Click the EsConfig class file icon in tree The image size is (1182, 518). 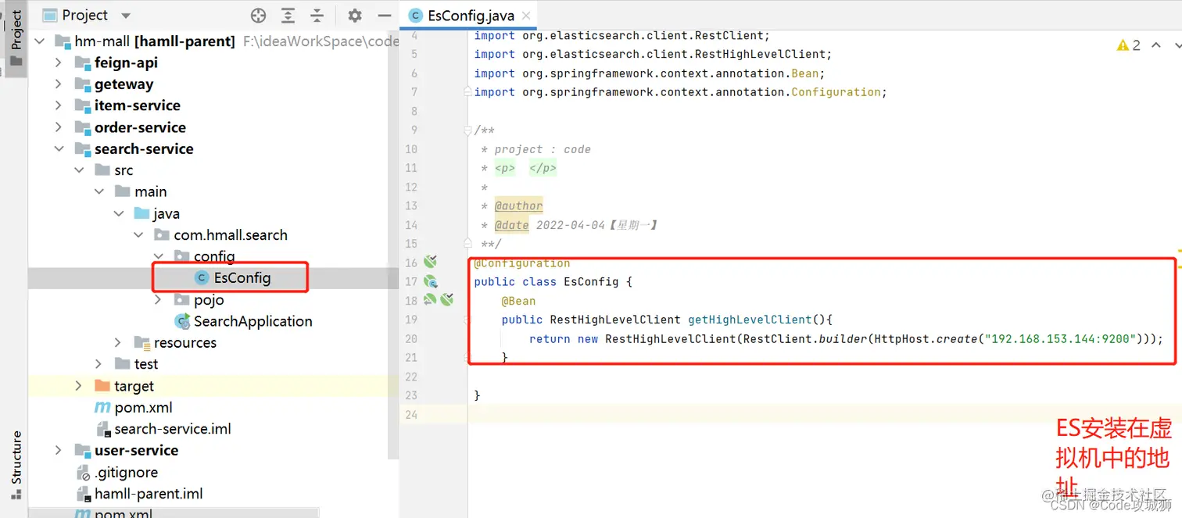[202, 277]
